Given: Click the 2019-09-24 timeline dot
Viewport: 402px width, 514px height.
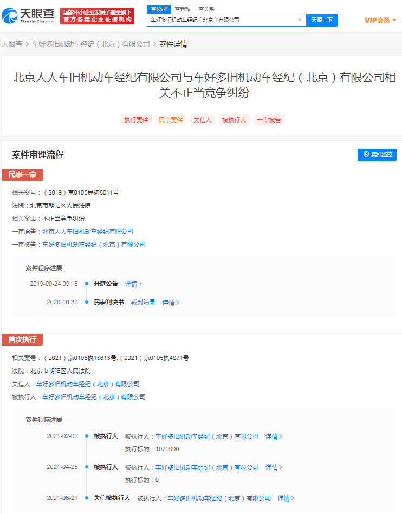Looking at the screenshot, I should click(87, 284).
